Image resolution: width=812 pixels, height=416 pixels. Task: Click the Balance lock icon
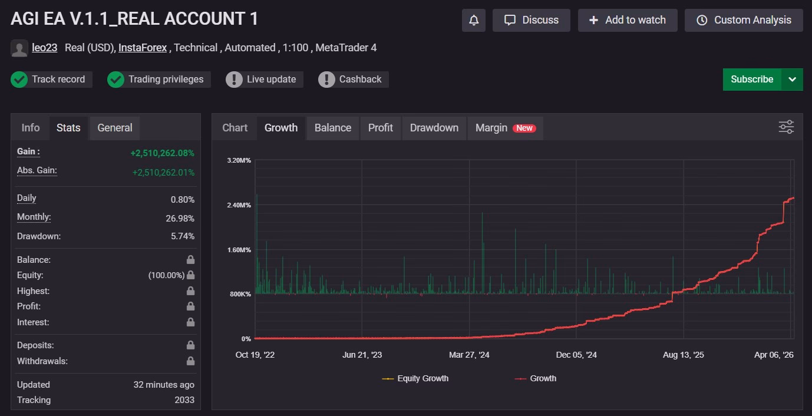point(190,260)
